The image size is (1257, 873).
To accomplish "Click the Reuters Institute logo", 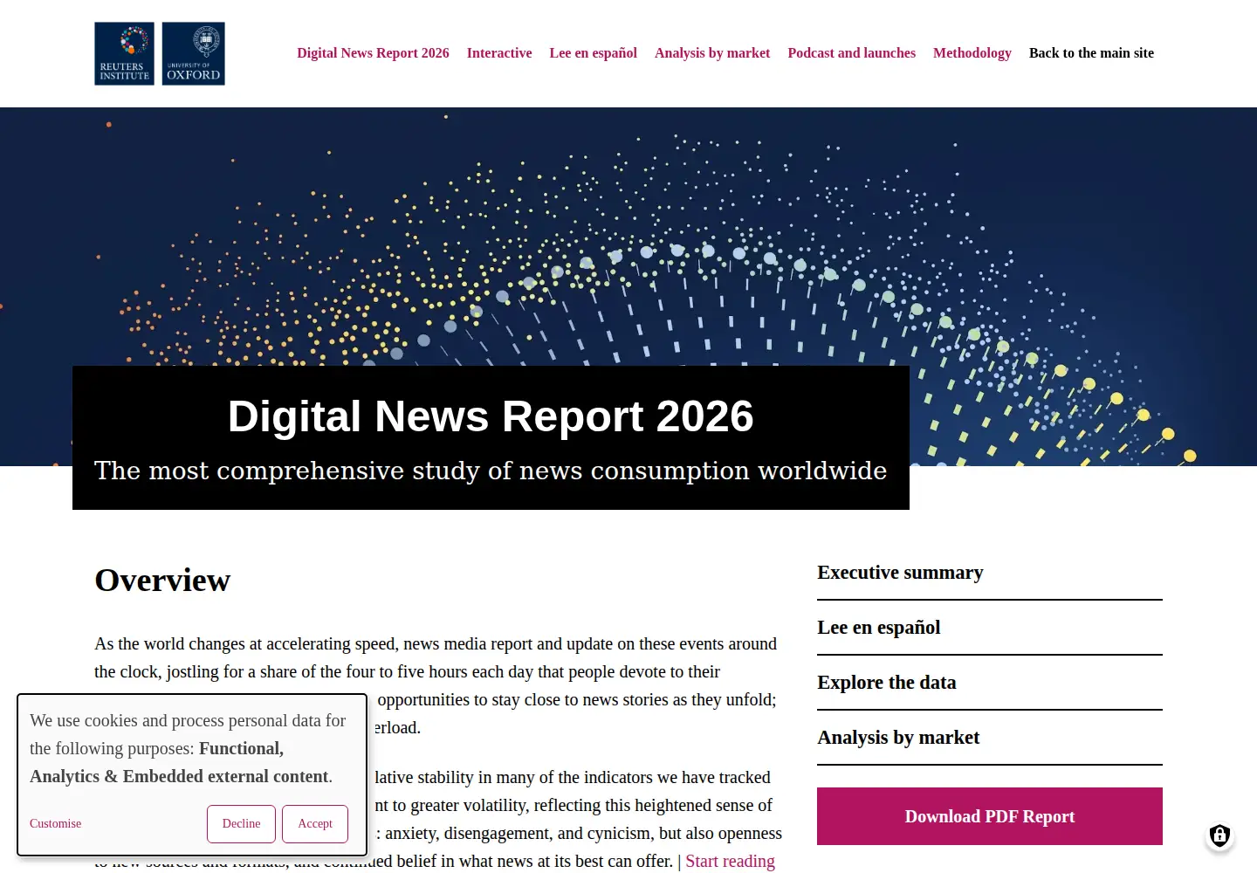I will (124, 53).
